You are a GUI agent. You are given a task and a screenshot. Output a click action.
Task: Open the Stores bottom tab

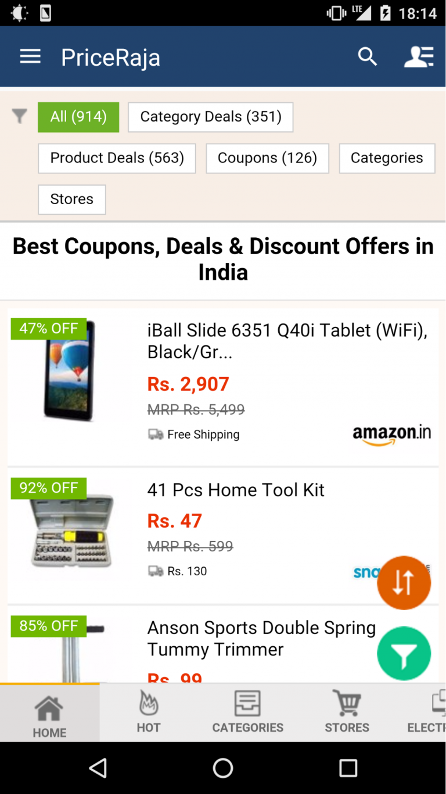coord(347,712)
